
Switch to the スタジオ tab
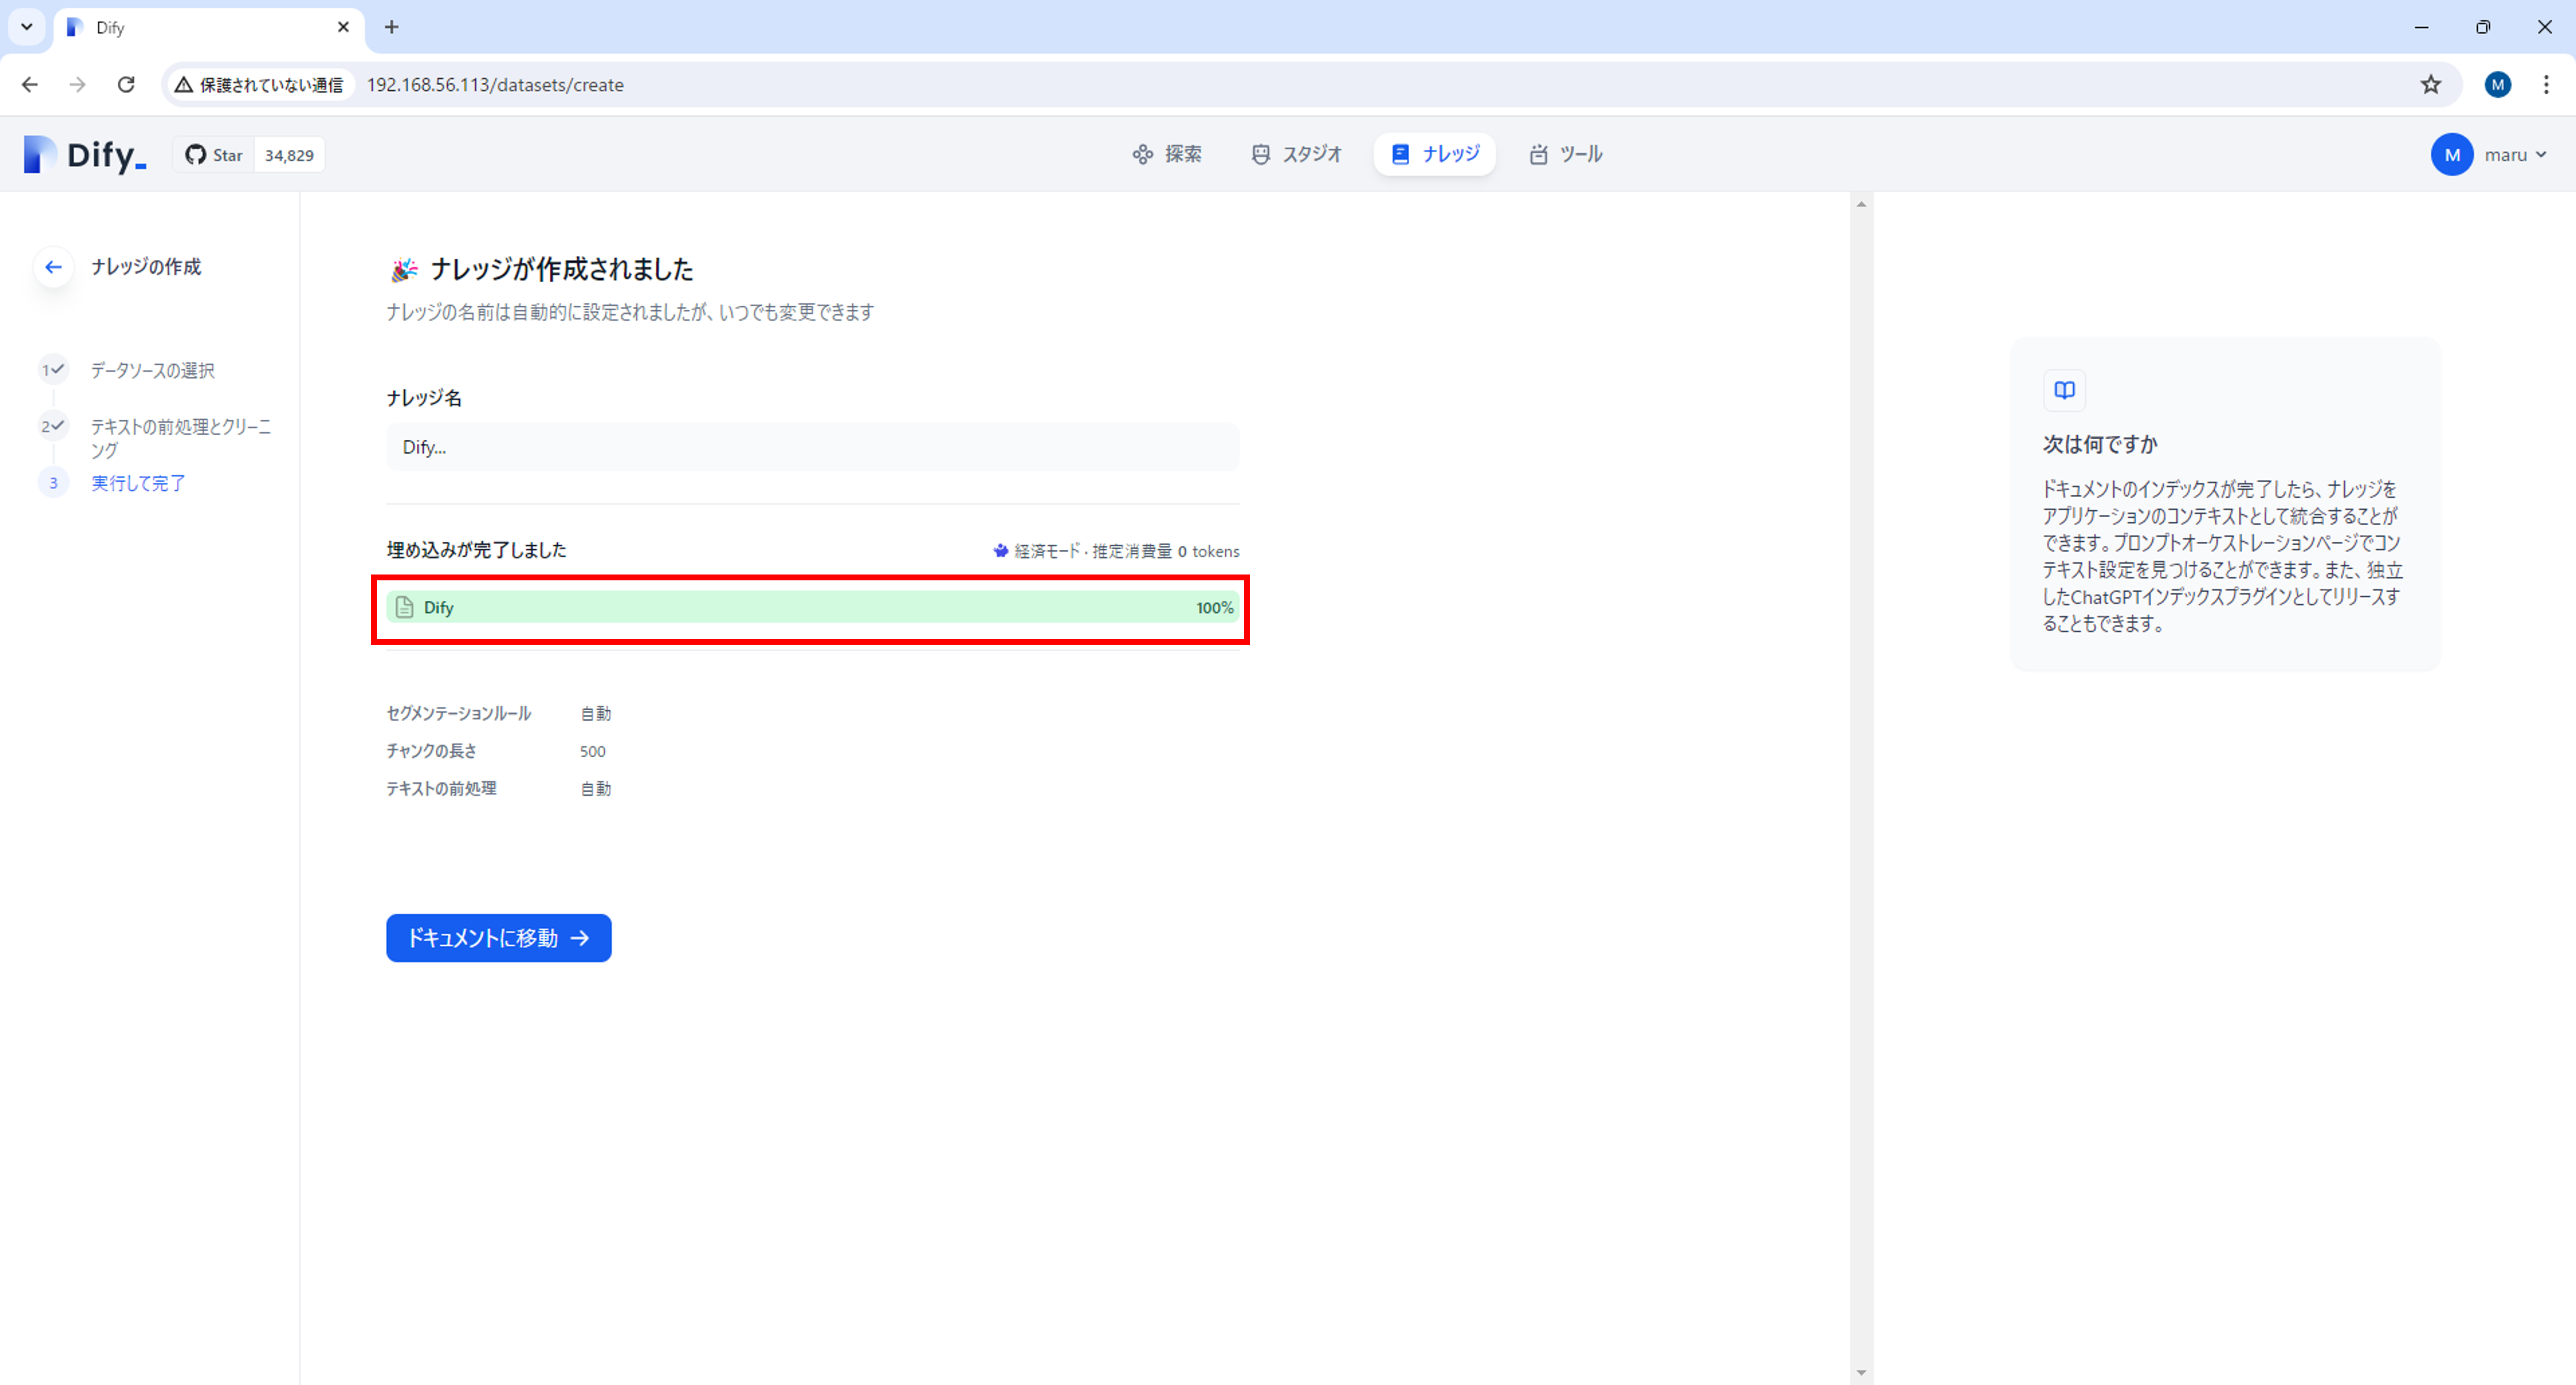(x=1296, y=154)
